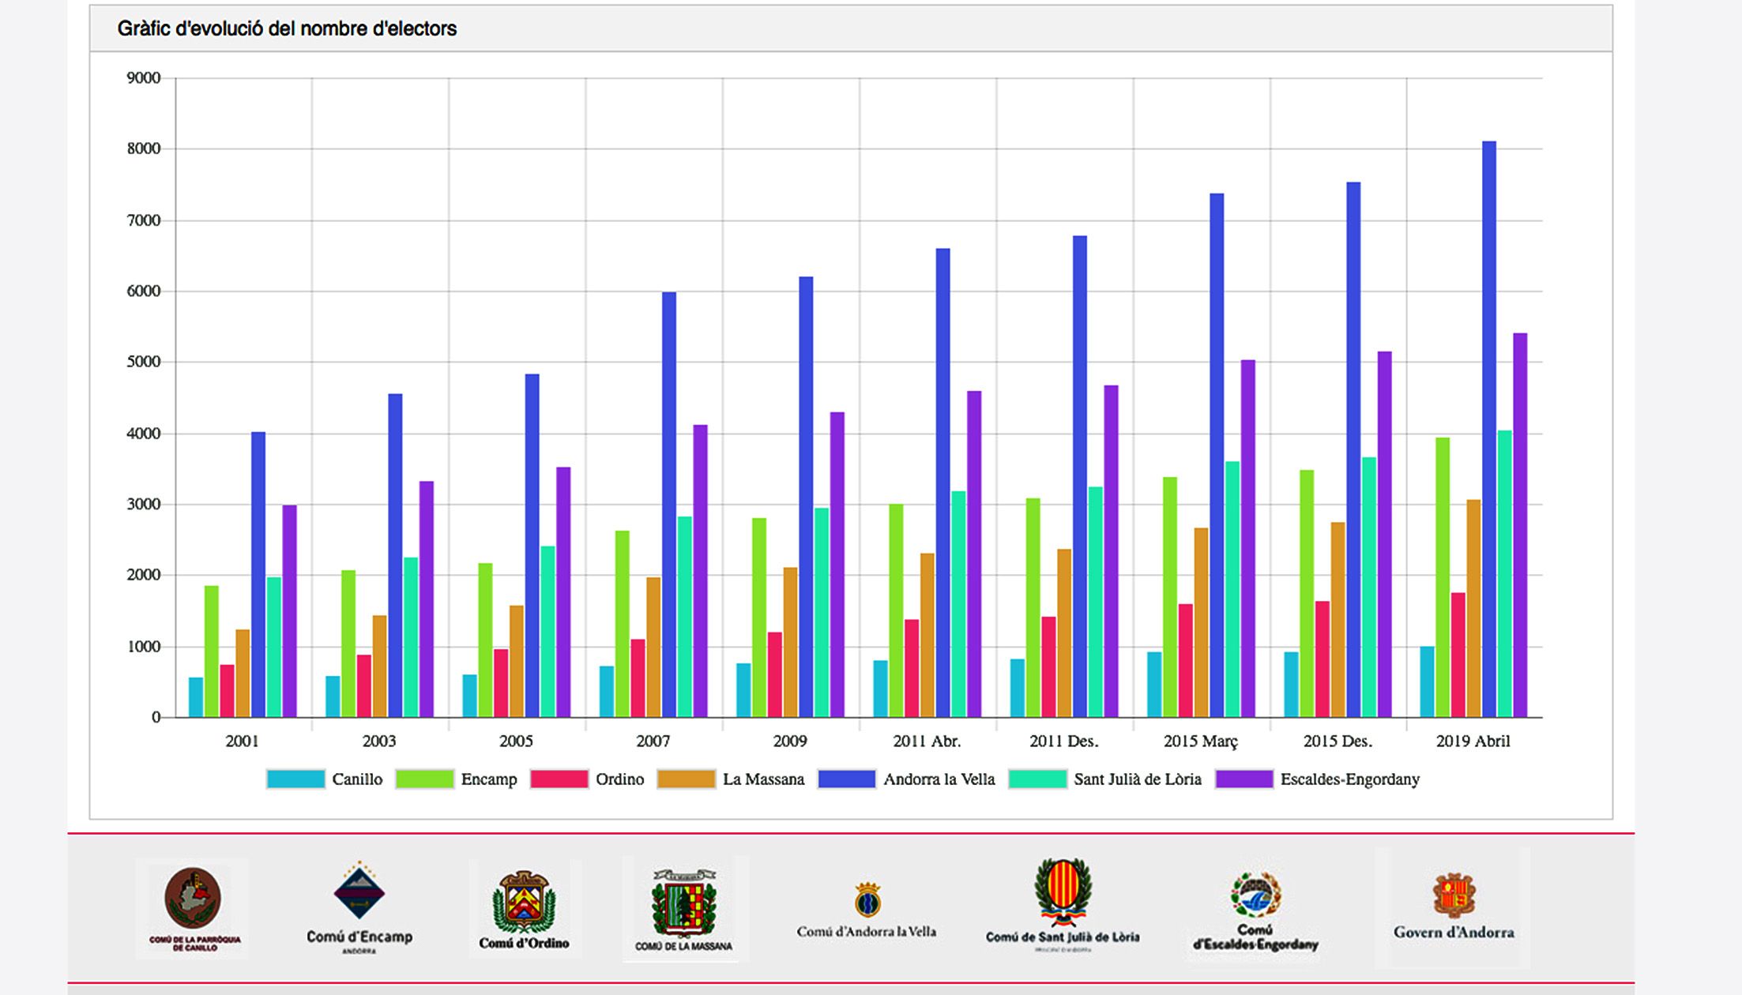Click the La Massana legend color box

[x=687, y=779]
